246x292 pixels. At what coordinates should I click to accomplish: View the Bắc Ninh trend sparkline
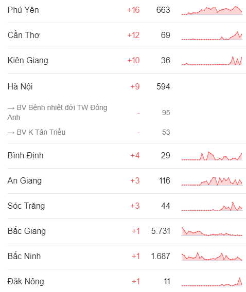212,257
